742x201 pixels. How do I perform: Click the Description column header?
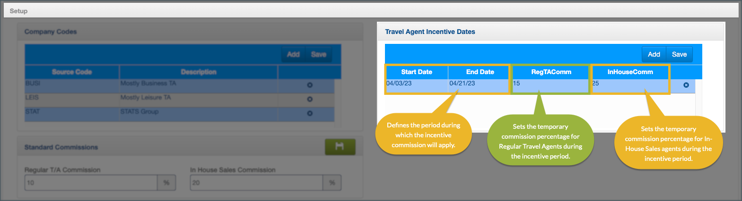click(199, 72)
